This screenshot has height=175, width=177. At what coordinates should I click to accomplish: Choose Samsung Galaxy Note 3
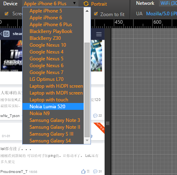(x=53, y=120)
